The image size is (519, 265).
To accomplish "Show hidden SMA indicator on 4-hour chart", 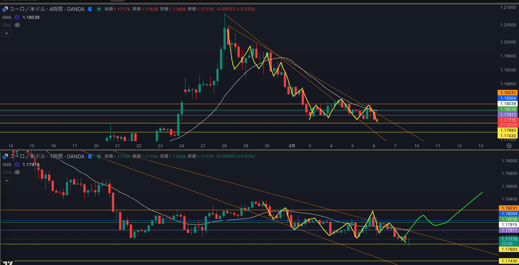I will coord(17,25).
